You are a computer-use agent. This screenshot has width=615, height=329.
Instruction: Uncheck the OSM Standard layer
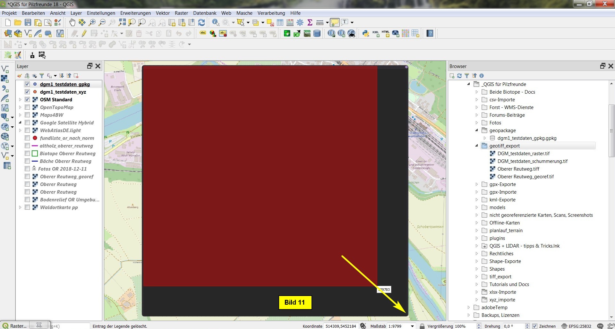[x=27, y=100]
